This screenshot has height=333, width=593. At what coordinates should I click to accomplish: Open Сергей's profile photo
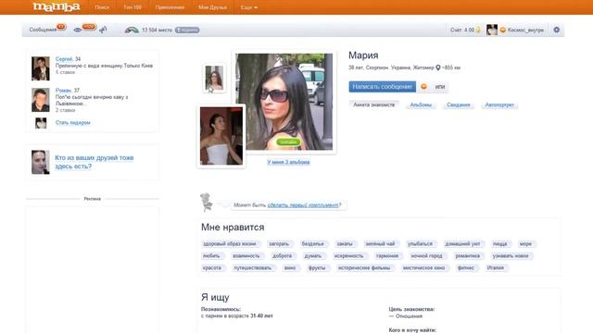point(41,68)
